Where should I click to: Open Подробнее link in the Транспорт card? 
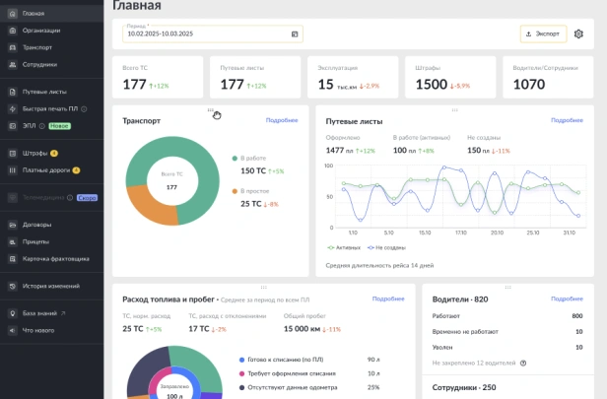(282, 120)
